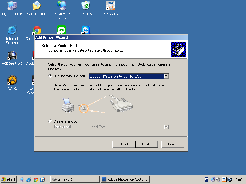Click the Local Port type dropdown
The image size is (246, 184).
coord(129,127)
